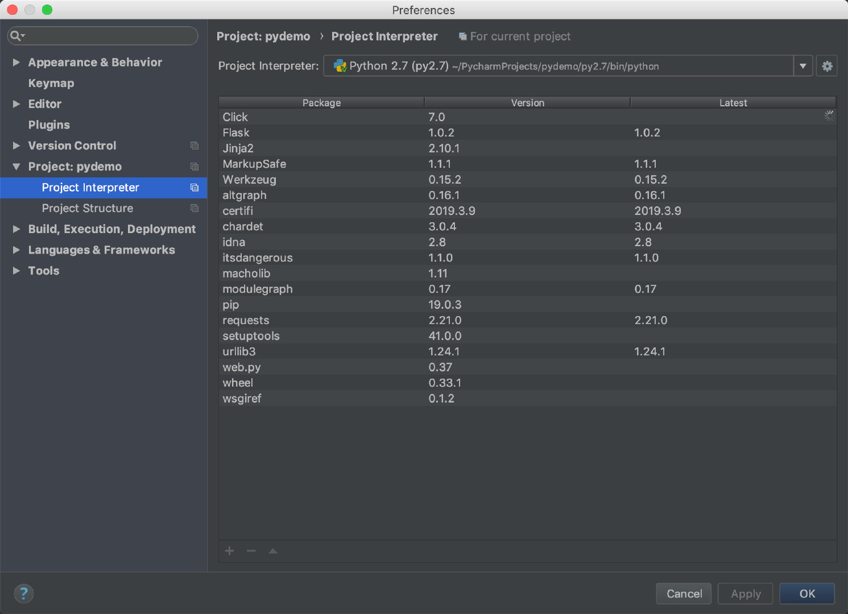Select the Flask package row
This screenshot has height=614, width=848.
click(528, 132)
